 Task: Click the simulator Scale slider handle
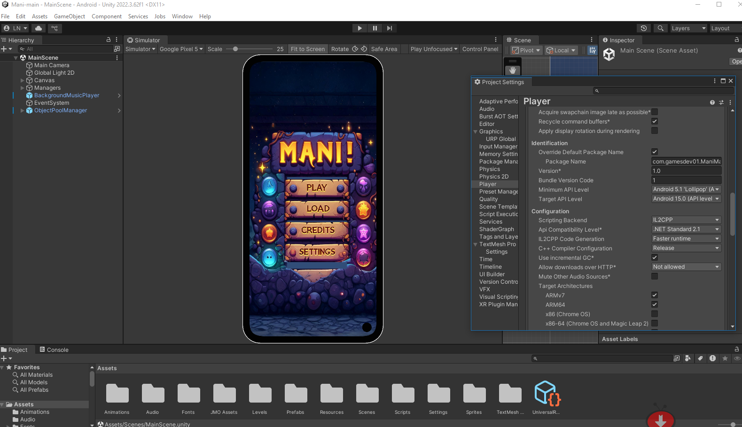(x=235, y=49)
